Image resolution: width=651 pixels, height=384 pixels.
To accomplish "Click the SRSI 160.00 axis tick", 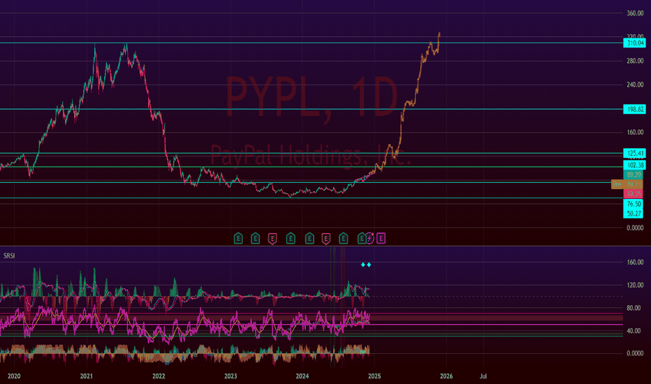I will [x=635, y=263].
